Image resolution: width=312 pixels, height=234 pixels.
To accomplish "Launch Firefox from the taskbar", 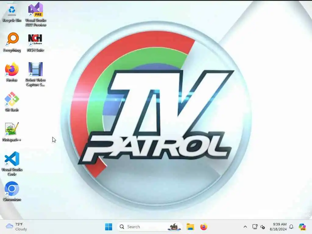I will pos(204,227).
